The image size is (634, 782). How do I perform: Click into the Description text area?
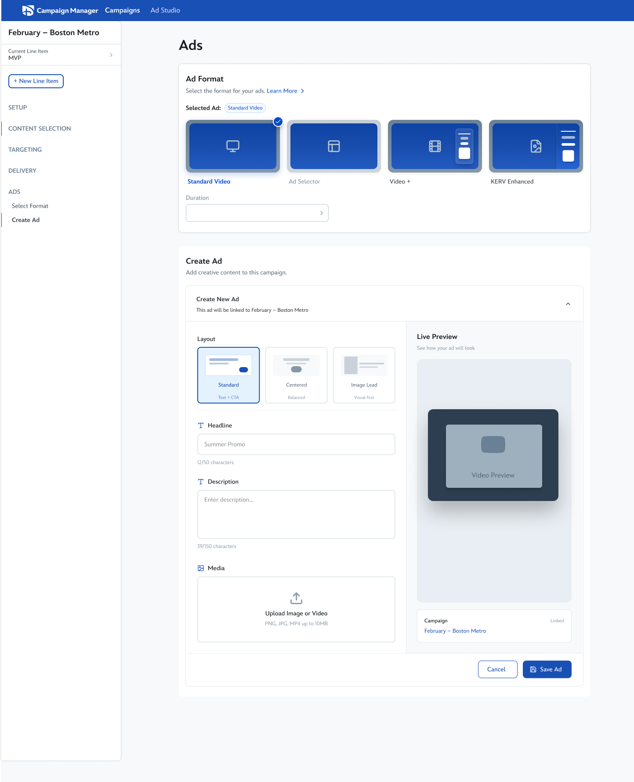coord(296,514)
